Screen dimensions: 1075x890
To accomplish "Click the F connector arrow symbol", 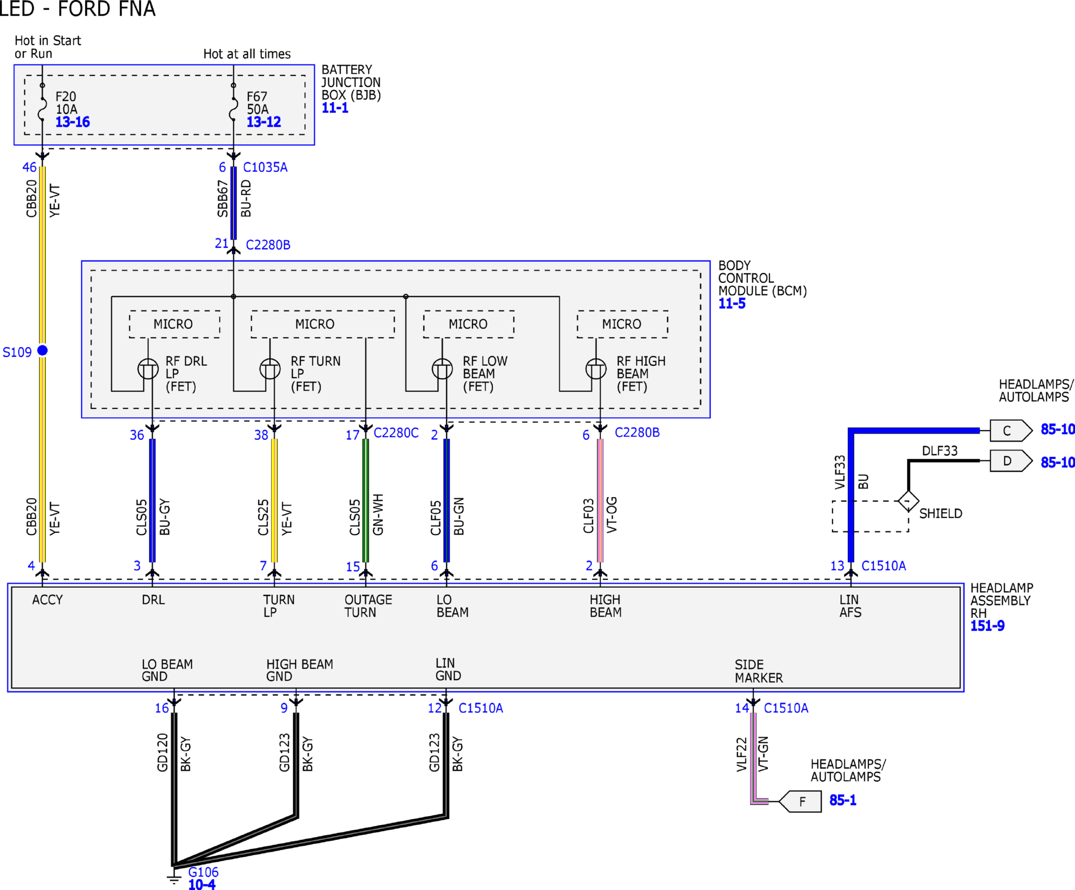I will (x=800, y=802).
